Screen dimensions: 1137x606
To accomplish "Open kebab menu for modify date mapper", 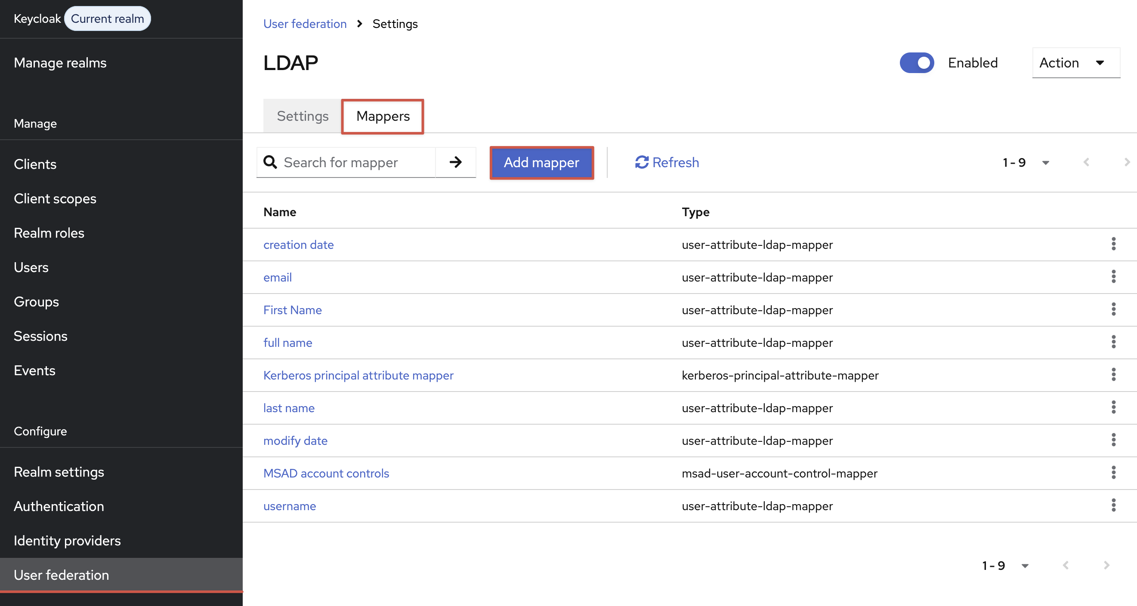I will click(1113, 440).
